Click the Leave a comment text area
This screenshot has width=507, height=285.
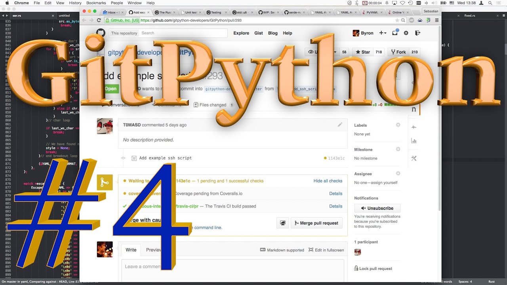pyautogui.click(x=233, y=270)
